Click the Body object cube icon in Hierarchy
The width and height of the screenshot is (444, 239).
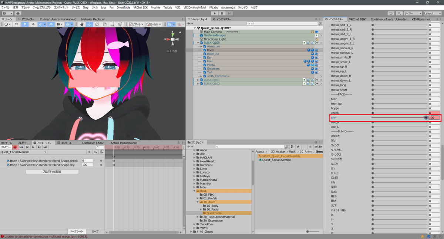[205, 50]
